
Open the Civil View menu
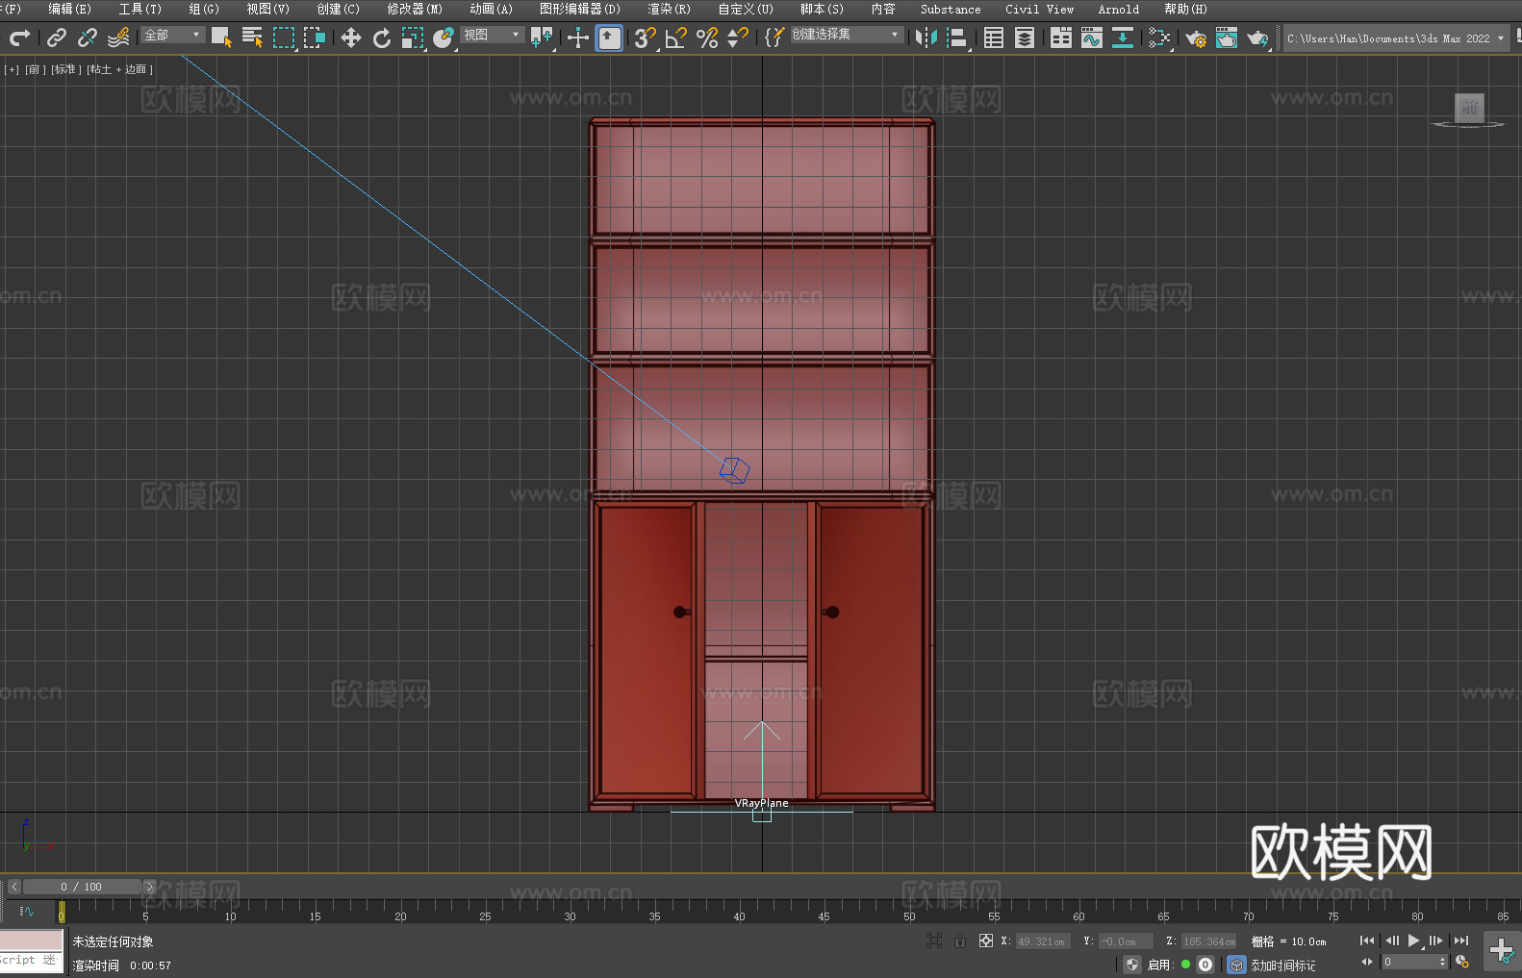[x=1039, y=9]
